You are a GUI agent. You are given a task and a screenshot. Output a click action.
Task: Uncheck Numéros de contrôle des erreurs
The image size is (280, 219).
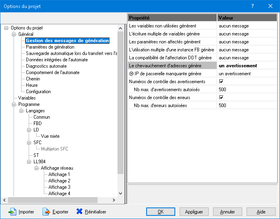point(221,98)
